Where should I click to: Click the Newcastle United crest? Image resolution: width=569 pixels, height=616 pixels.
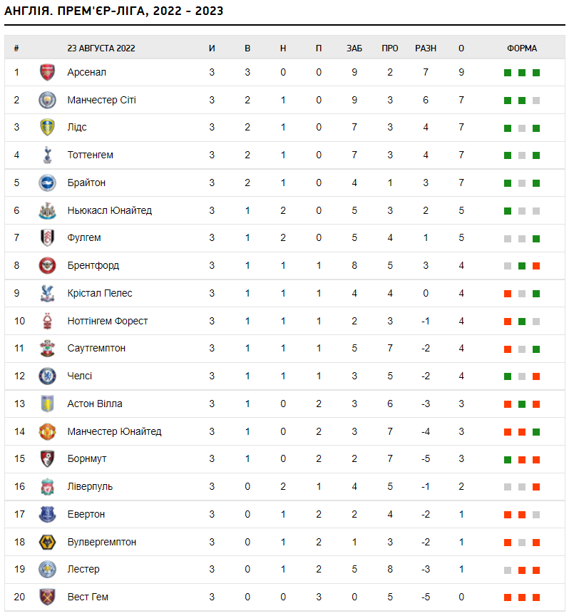pyautogui.click(x=47, y=210)
